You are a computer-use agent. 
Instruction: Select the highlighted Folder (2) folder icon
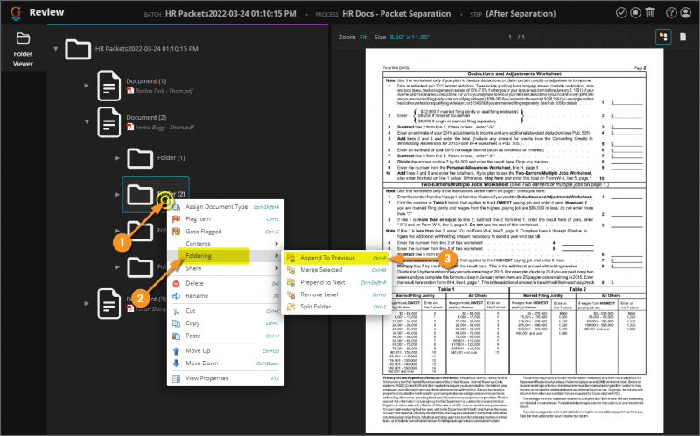[140, 194]
